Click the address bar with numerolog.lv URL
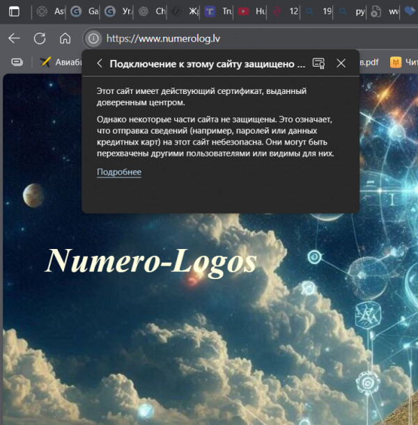This screenshot has height=425, width=418. tap(209, 38)
